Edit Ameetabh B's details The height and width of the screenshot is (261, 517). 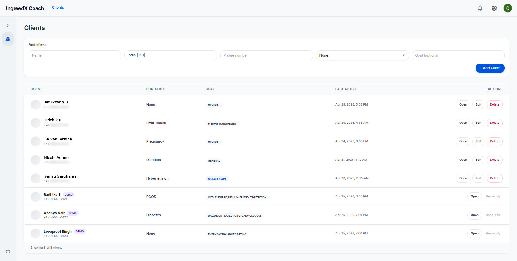point(478,105)
